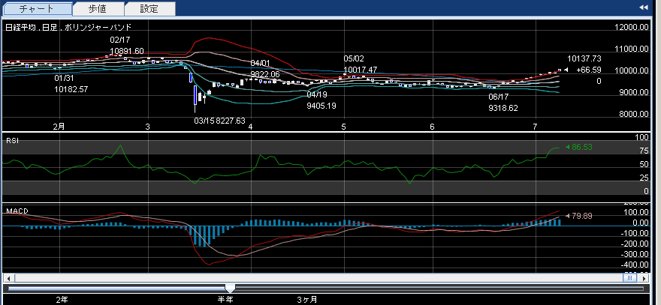
Task: Click the RSI panel label
Action: (x=13, y=139)
